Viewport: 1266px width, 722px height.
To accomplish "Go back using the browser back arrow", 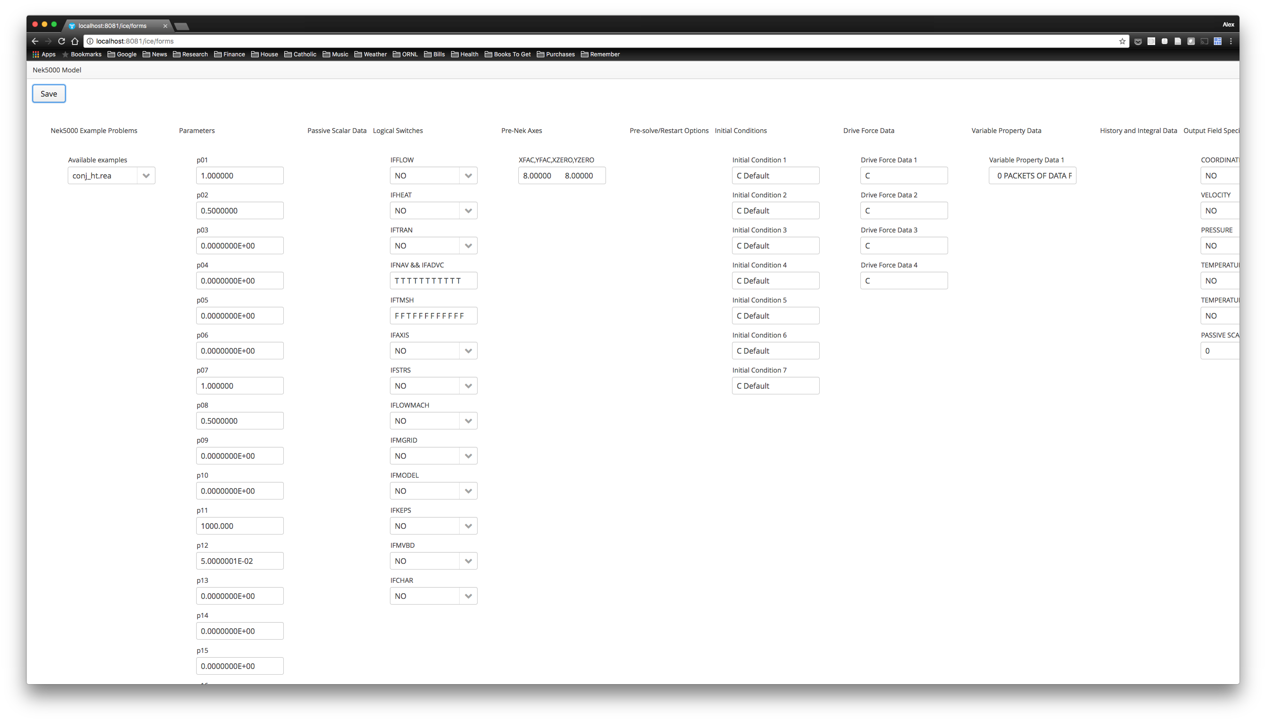I will point(35,41).
